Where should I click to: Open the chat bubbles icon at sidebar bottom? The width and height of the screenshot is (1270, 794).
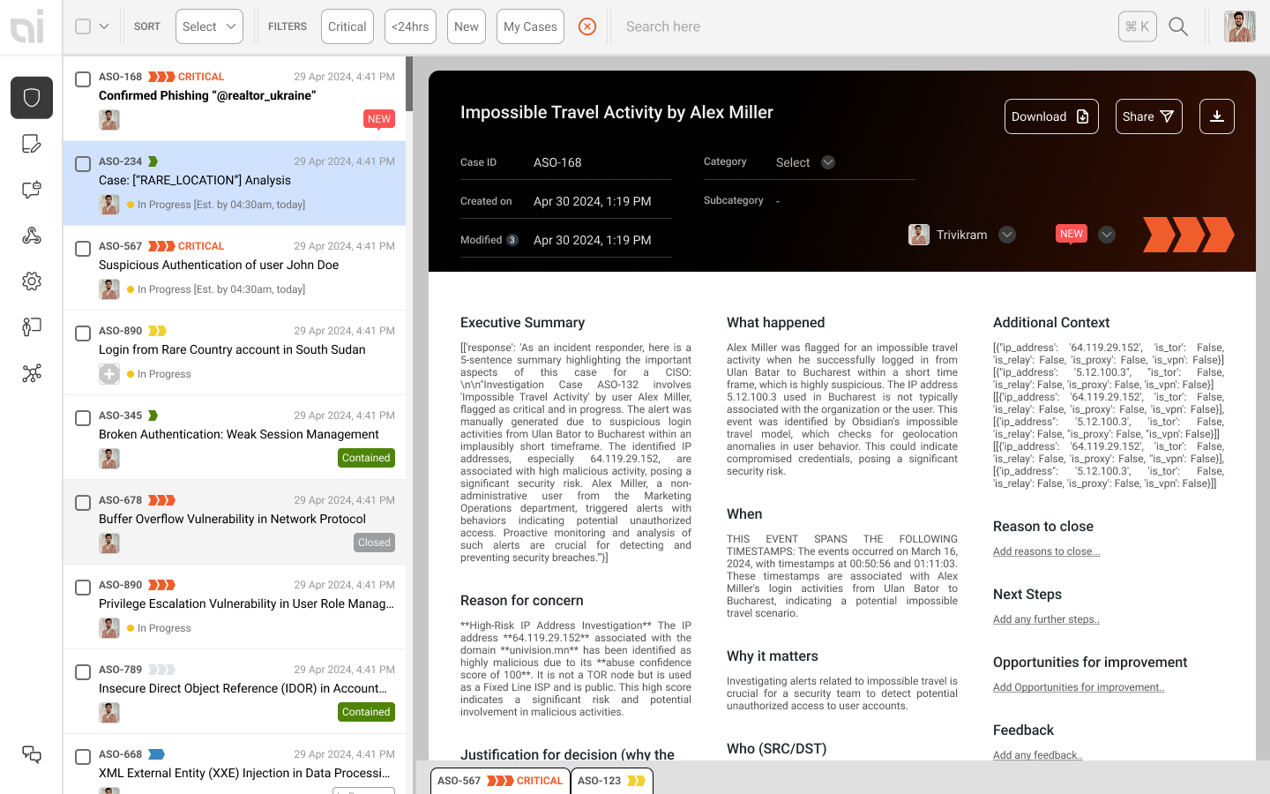tap(32, 754)
